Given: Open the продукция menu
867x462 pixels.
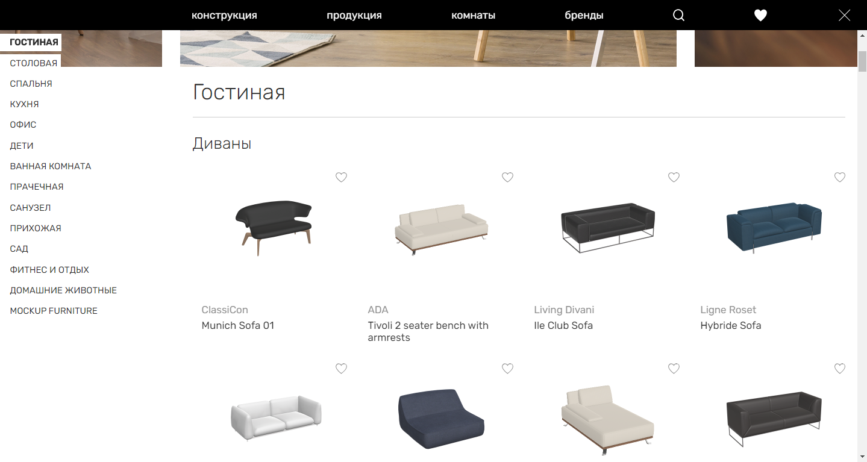Looking at the screenshot, I should [x=354, y=16].
